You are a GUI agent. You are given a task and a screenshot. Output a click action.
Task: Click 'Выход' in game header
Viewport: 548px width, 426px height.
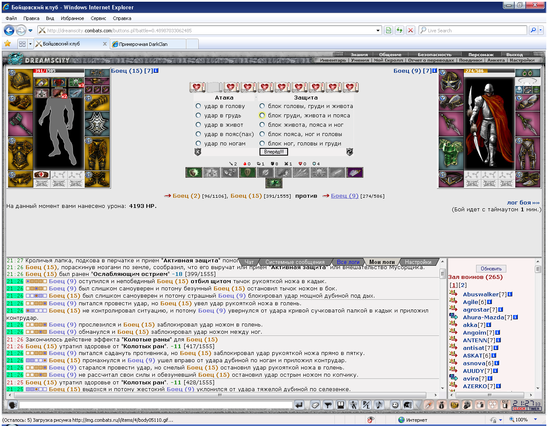coord(514,54)
